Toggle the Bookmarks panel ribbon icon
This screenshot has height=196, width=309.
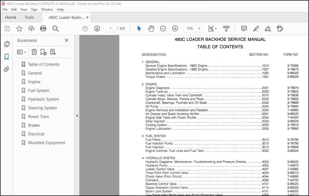(7, 57)
